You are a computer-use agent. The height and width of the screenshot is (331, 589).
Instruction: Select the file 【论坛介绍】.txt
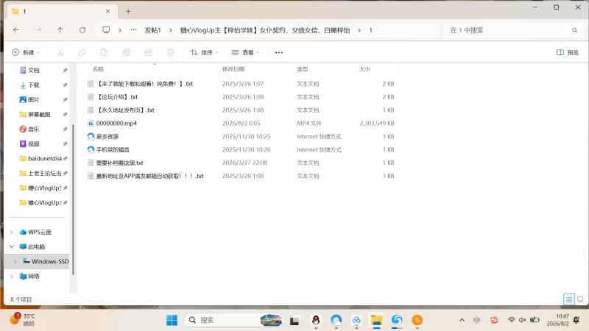[117, 97]
